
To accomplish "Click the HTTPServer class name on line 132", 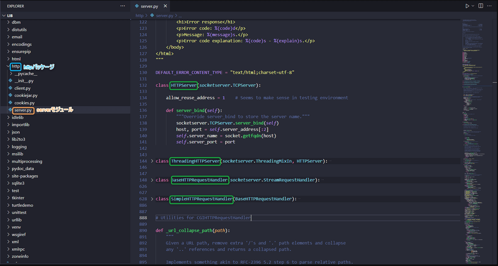I will pyautogui.click(x=183, y=85).
